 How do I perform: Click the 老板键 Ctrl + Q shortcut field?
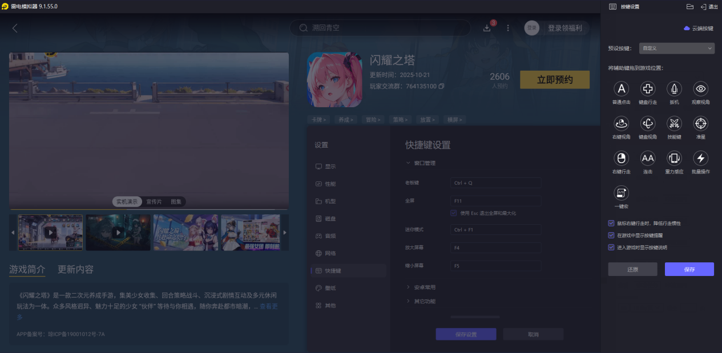click(495, 183)
